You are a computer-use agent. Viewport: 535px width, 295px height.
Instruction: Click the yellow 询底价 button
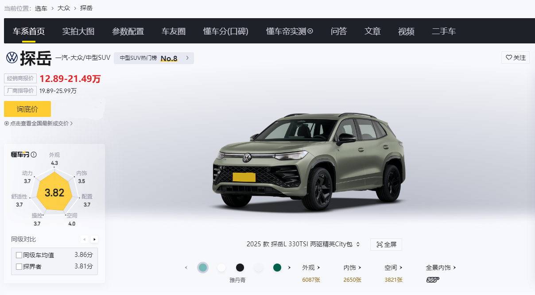click(27, 109)
